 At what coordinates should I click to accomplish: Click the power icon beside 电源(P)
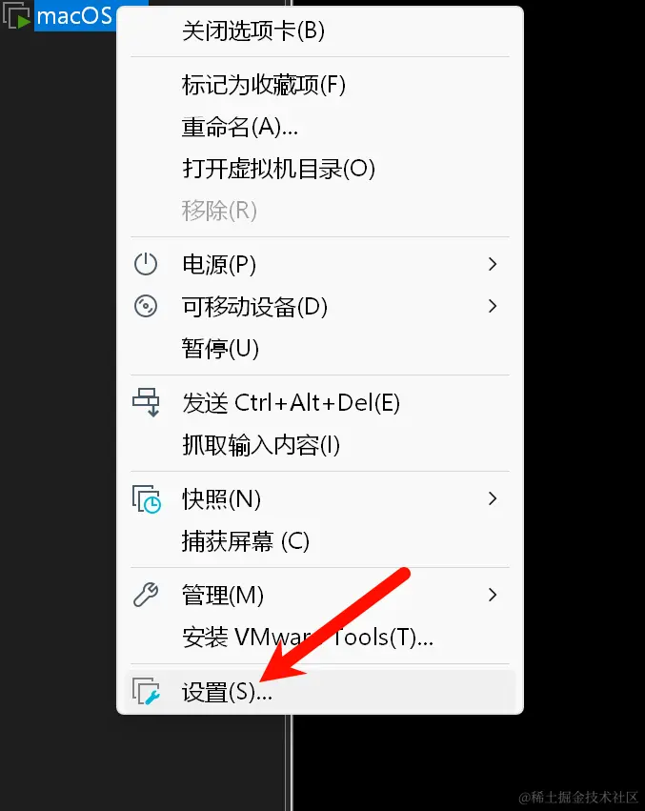[x=146, y=264]
